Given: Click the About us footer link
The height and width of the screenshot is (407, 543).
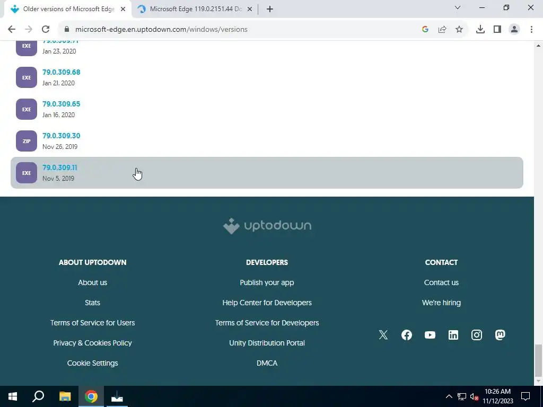Looking at the screenshot, I should coord(92,282).
